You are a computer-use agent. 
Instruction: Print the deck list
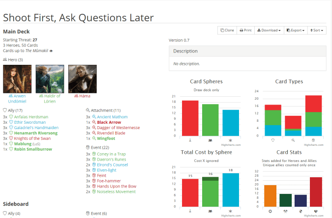pyautogui.click(x=245, y=30)
